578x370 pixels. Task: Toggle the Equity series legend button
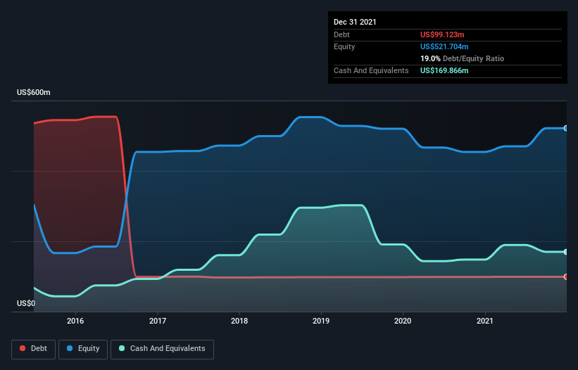[83, 349]
